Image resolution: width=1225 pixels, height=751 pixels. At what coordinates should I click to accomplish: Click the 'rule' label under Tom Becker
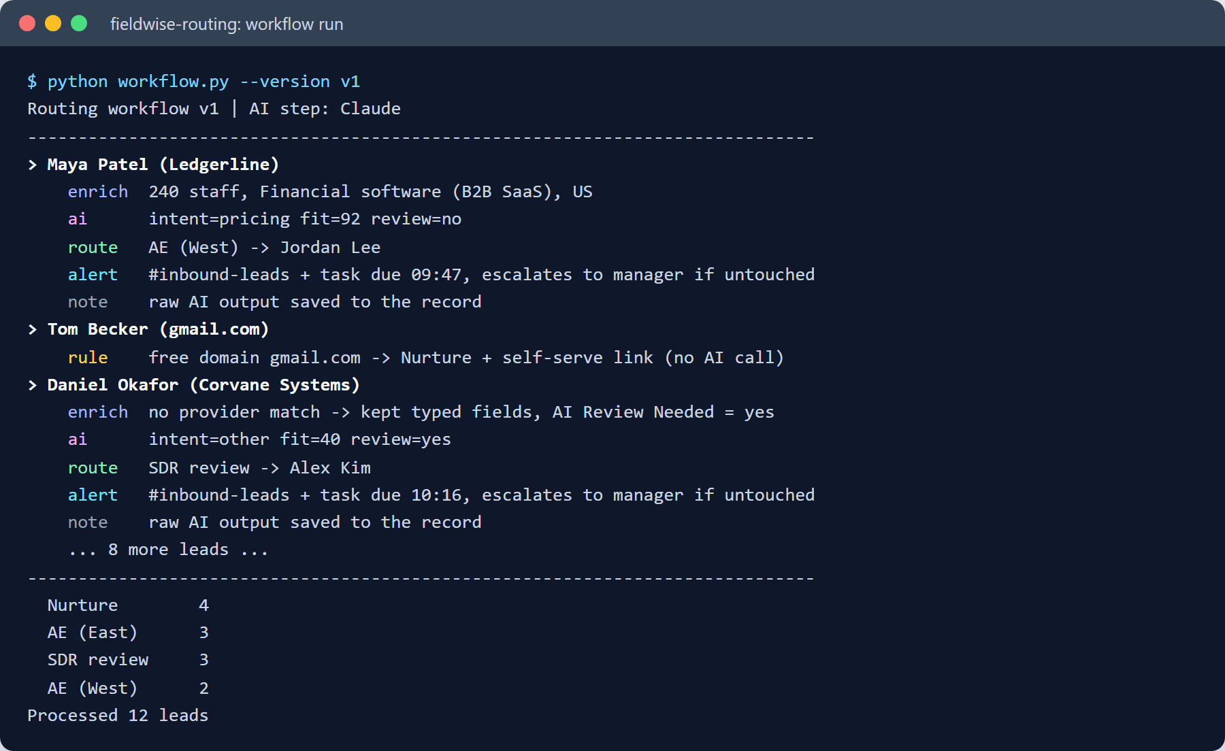[x=88, y=358]
